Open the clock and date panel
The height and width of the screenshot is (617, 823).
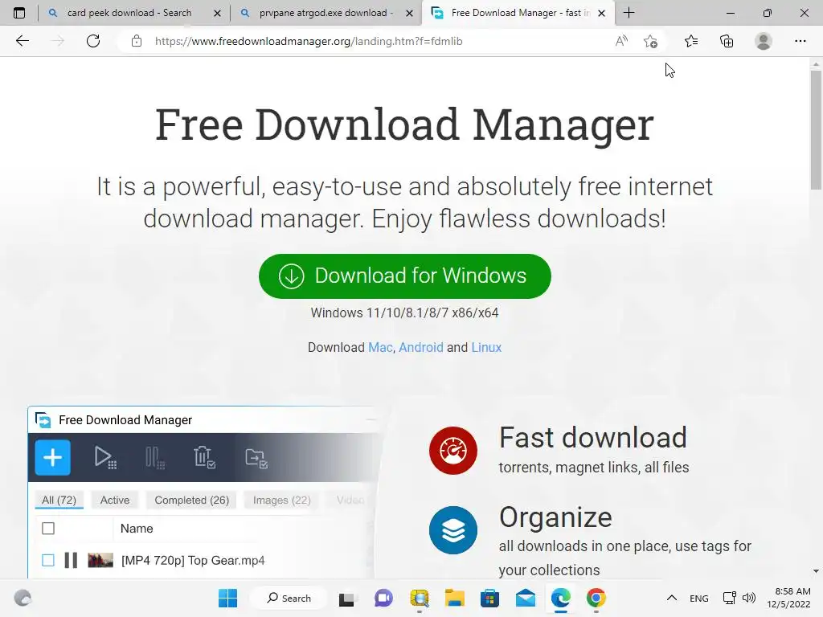pos(789,598)
